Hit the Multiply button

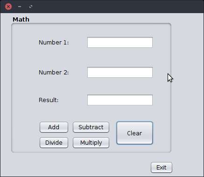pyautogui.click(x=91, y=143)
